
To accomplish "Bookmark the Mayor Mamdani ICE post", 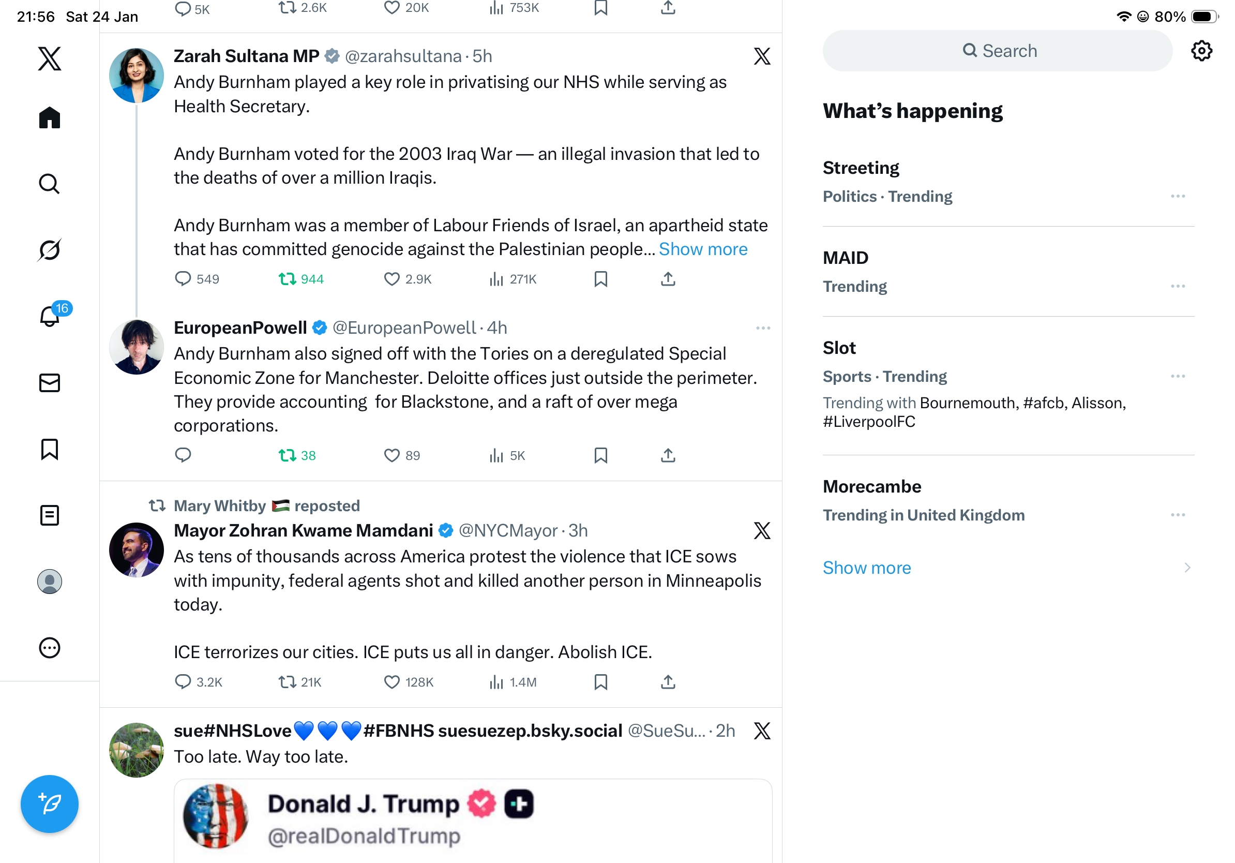I will coord(600,682).
